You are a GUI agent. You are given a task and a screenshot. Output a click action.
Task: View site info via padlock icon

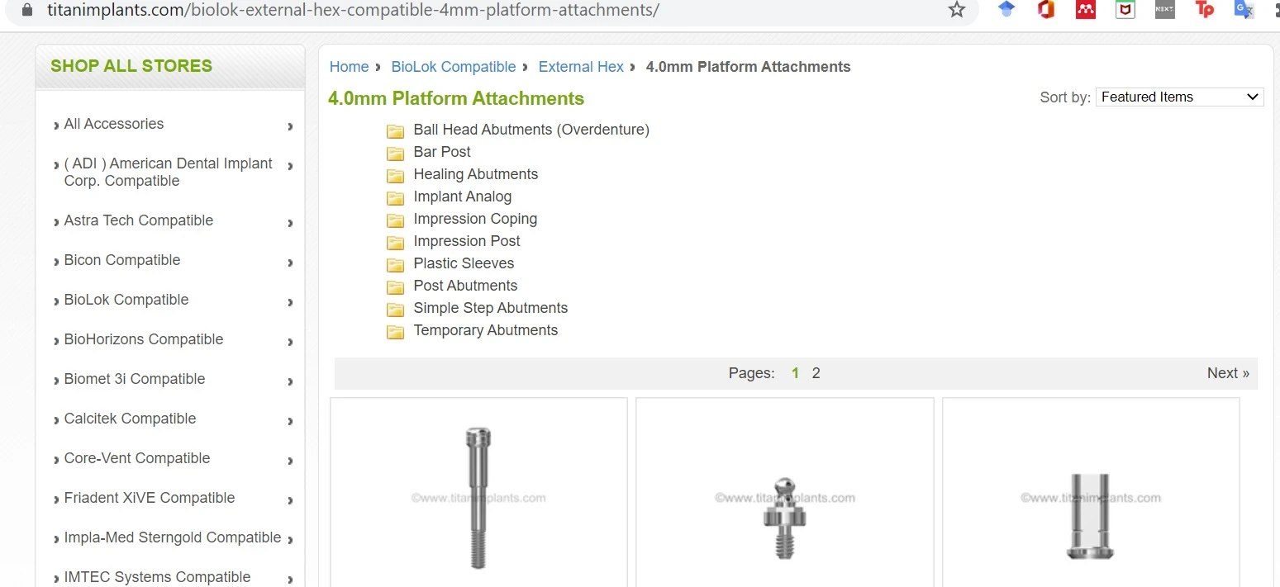coord(28,10)
